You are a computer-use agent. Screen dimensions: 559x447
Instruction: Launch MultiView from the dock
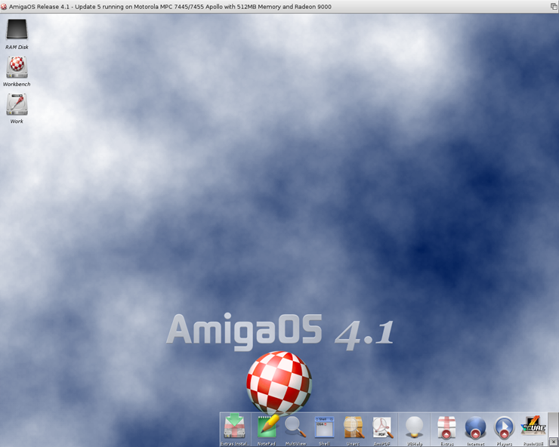[295, 427]
